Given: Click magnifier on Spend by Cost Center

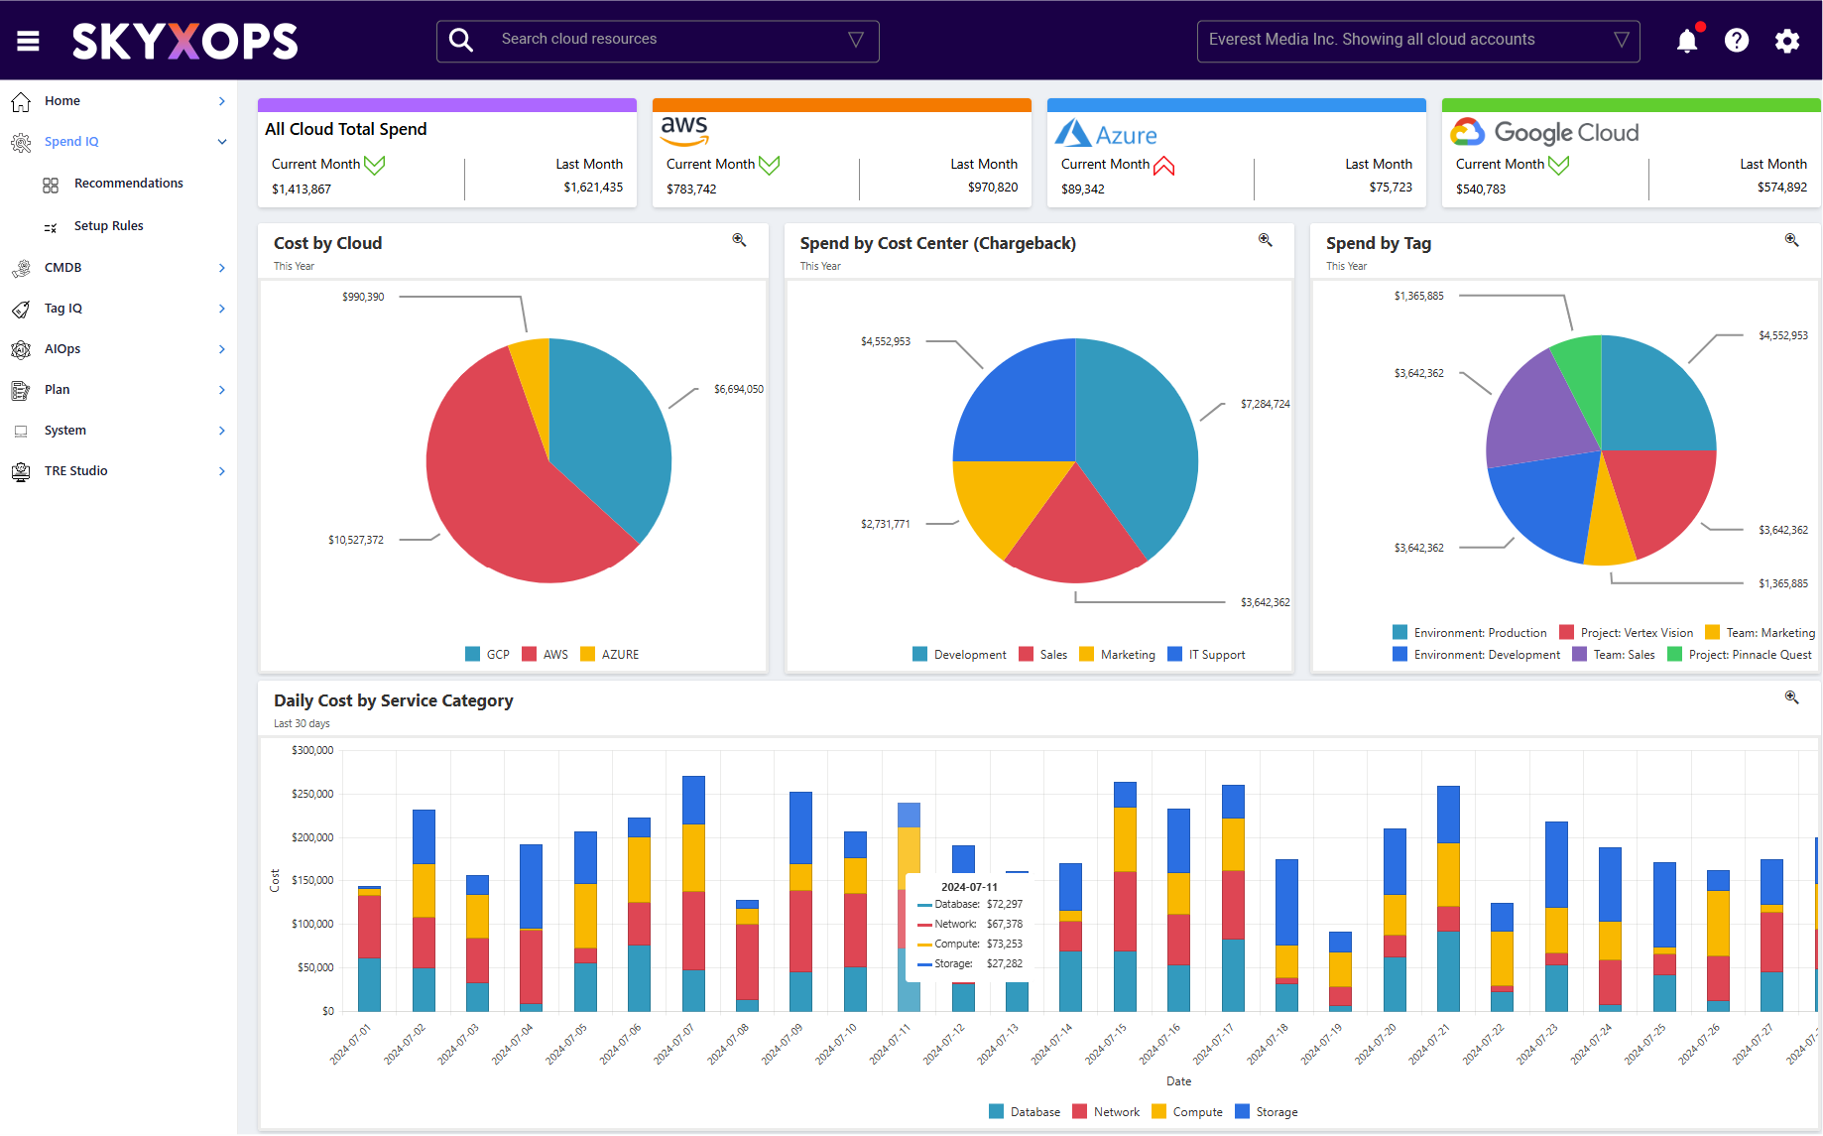Looking at the screenshot, I should 1265,240.
